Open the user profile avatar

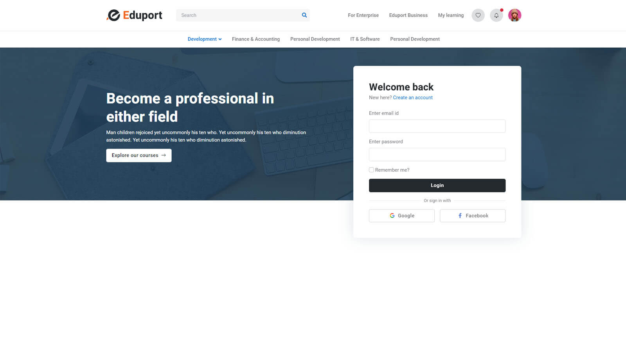coord(514,15)
